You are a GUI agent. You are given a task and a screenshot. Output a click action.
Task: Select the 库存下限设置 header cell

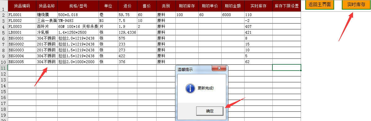(286, 6)
